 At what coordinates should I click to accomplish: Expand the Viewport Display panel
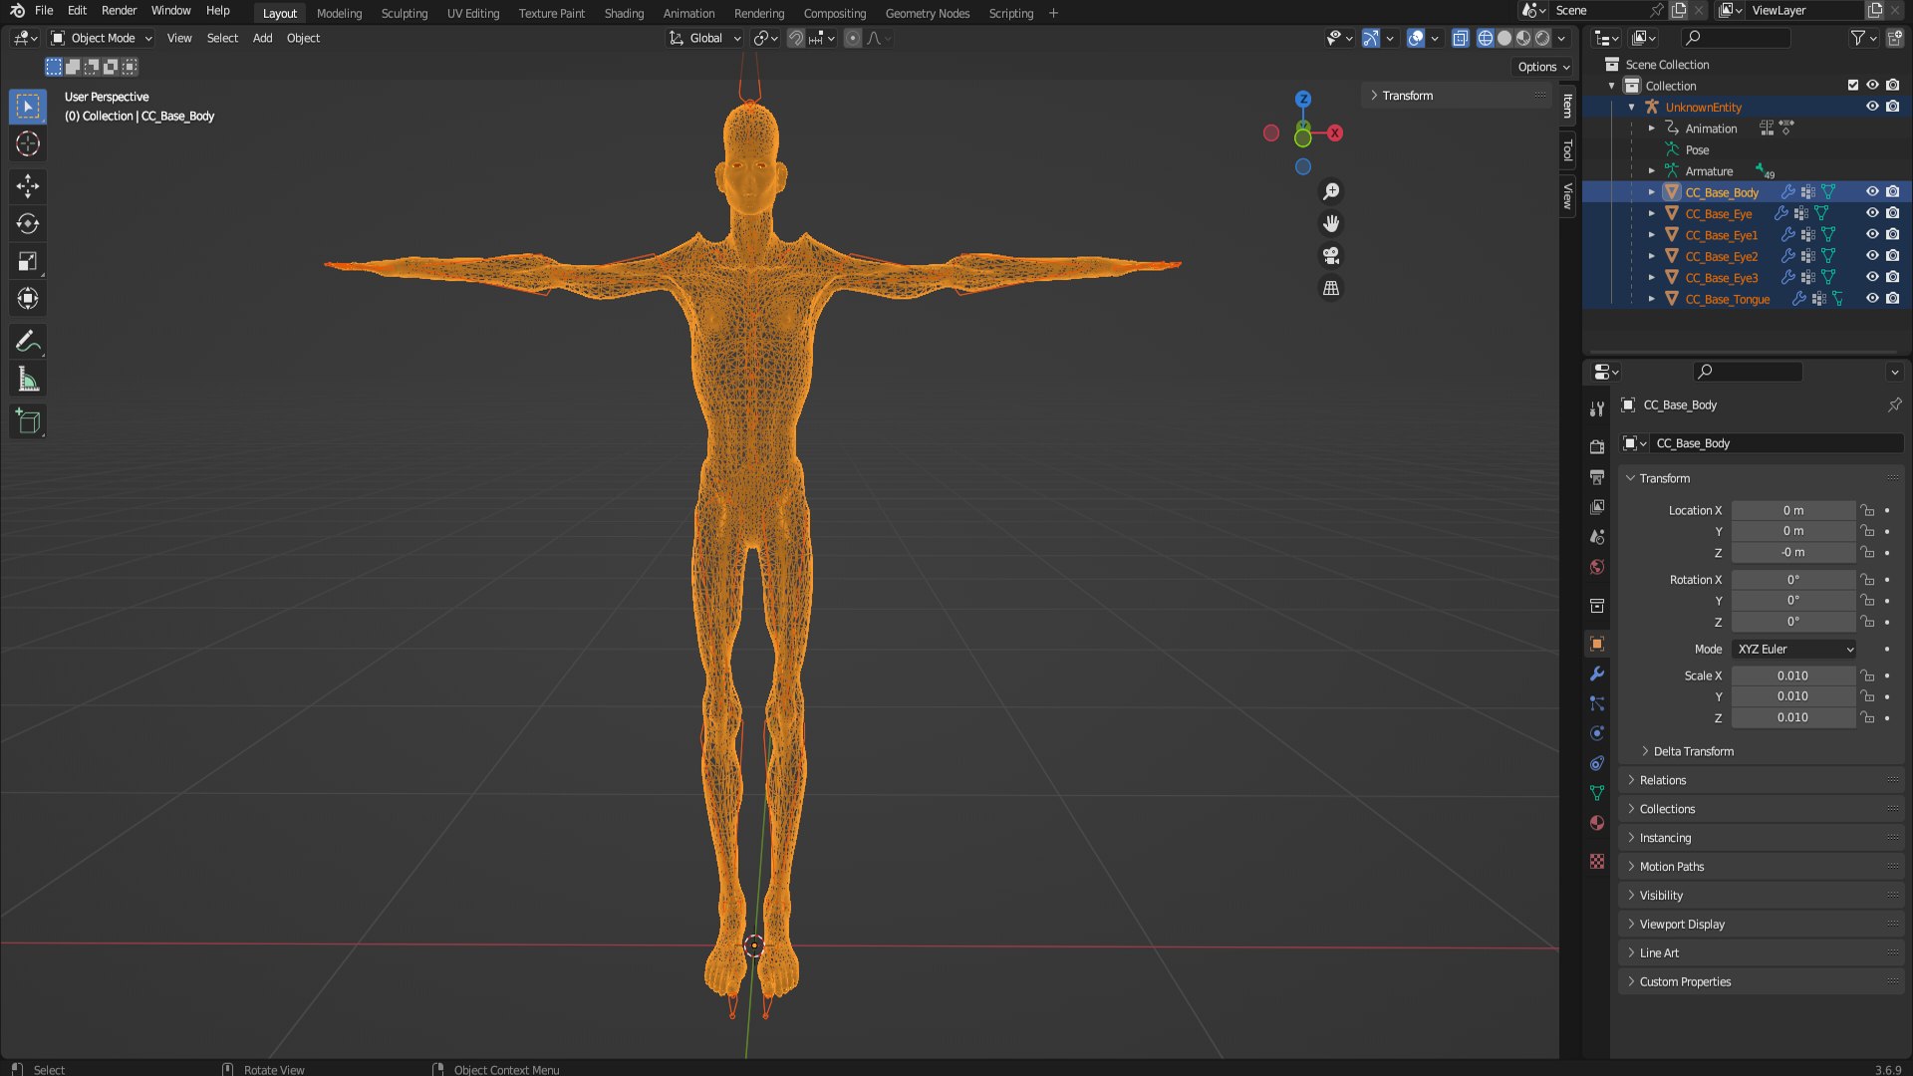(1682, 925)
